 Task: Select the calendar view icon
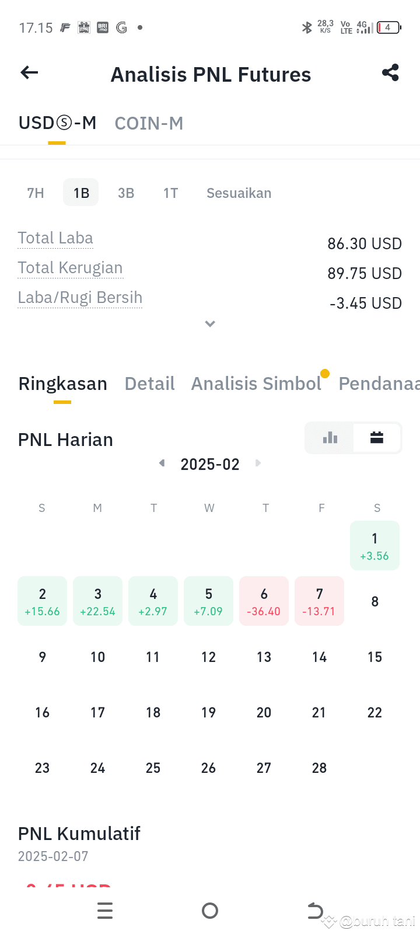[x=377, y=437]
